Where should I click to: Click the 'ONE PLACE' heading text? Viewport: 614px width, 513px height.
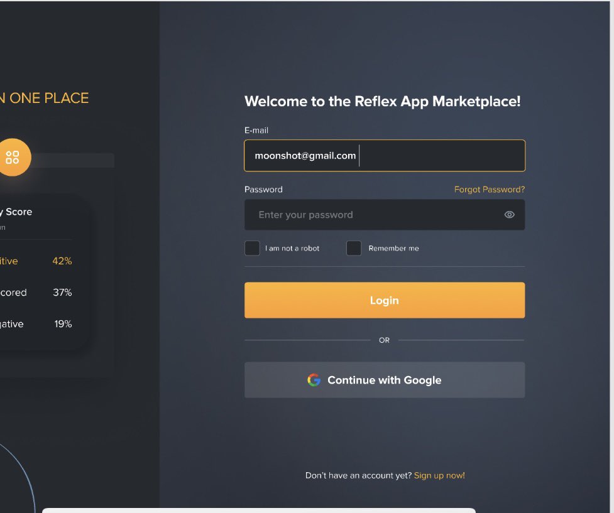pos(50,98)
